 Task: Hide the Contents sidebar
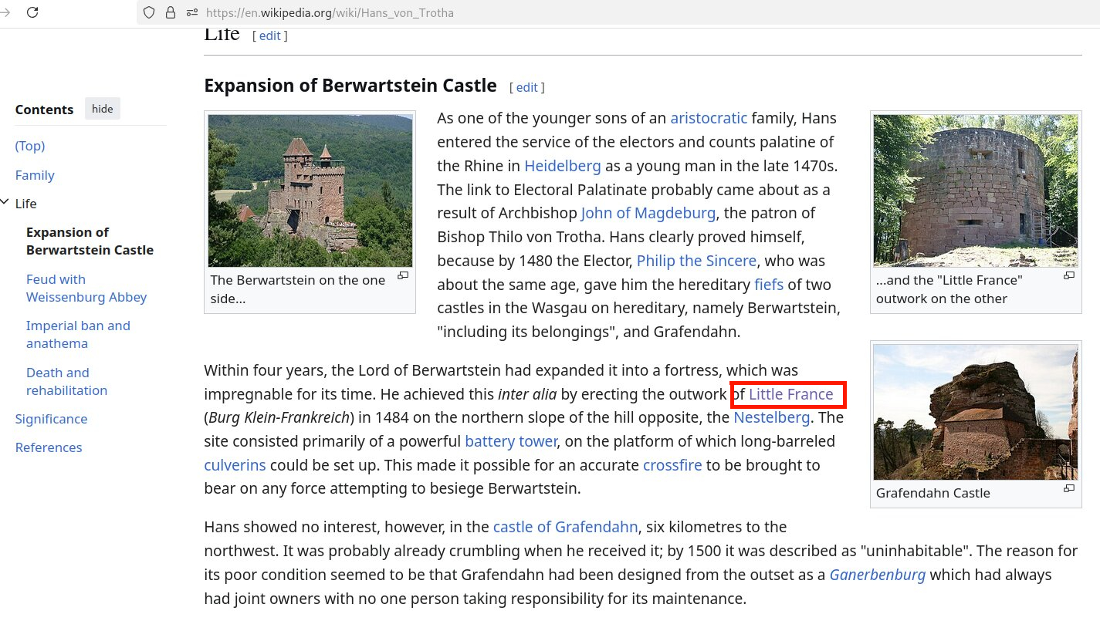[x=103, y=109]
